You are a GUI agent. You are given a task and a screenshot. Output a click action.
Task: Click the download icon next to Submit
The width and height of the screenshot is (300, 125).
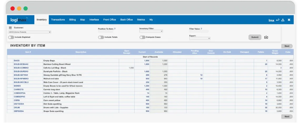coord(266,37)
